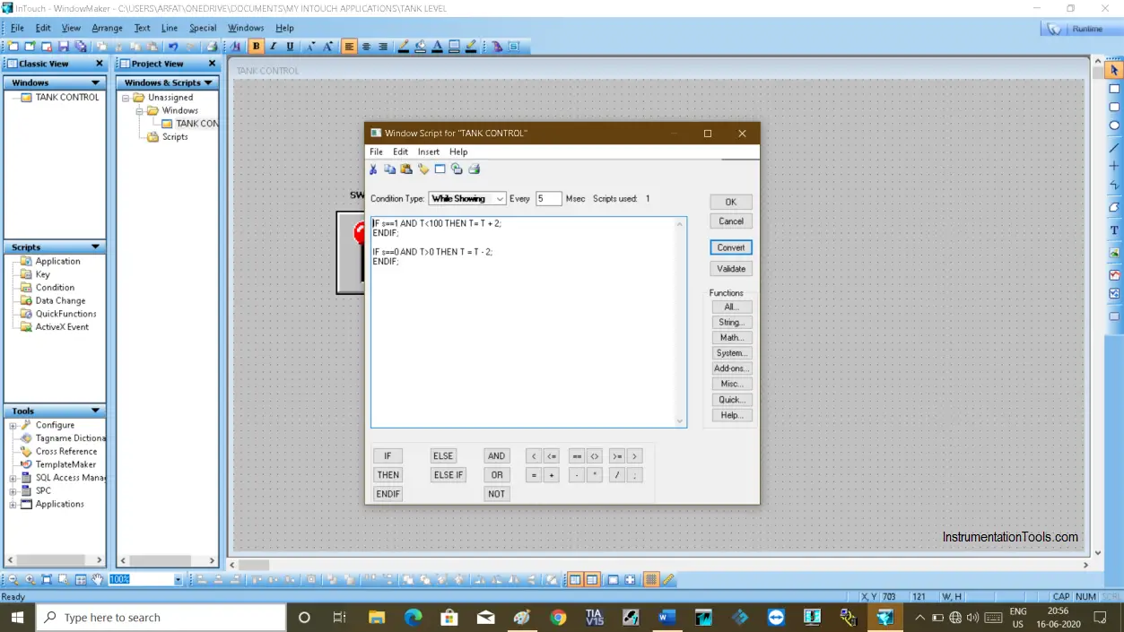Click the Zoom In magnifier icon

click(30, 580)
